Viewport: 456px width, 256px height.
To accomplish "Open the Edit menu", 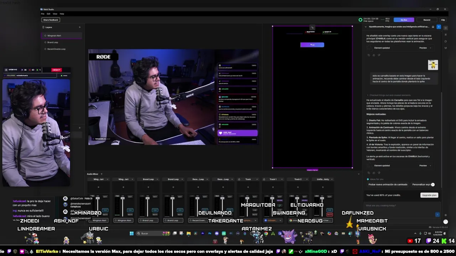I will click(48, 14).
